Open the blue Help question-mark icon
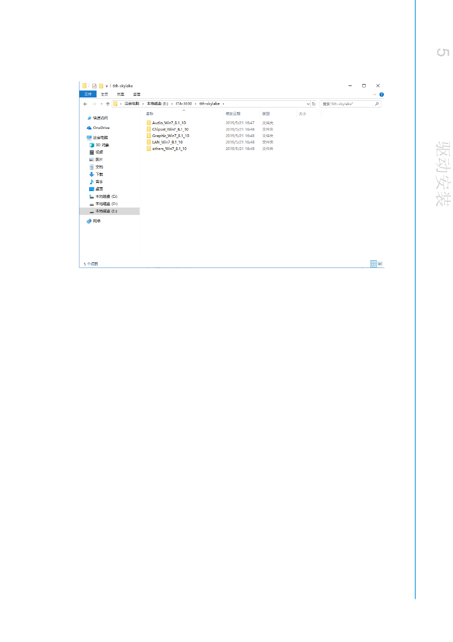453x642 pixels. 381,95
